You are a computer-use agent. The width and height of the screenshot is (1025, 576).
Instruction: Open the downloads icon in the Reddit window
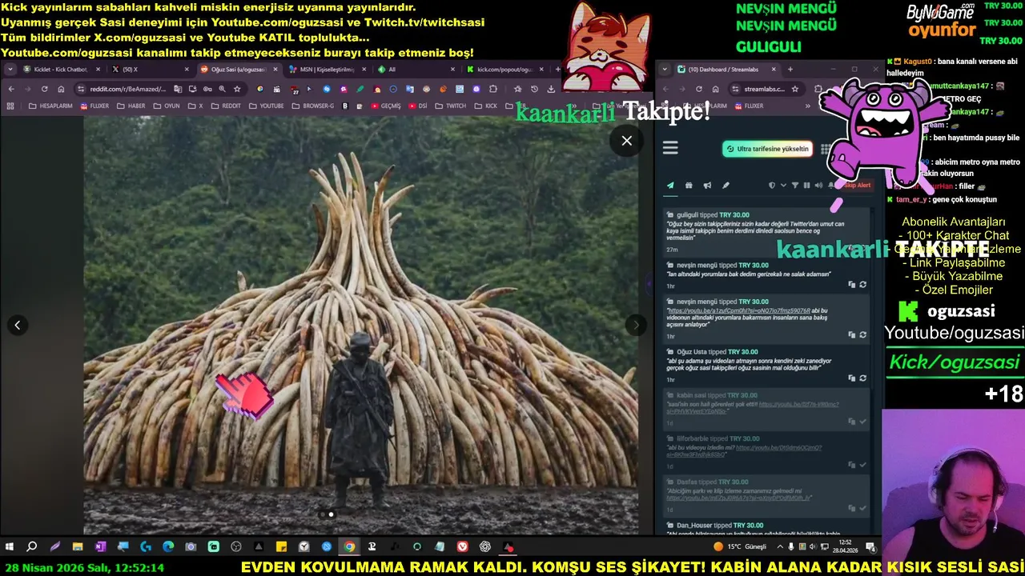[x=551, y=89]
